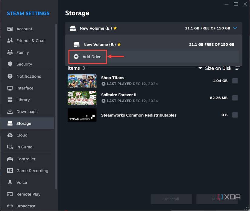Click the sort options icon beside Size on Disk
This screenshot has height=211, width=250.
point(238,68)
